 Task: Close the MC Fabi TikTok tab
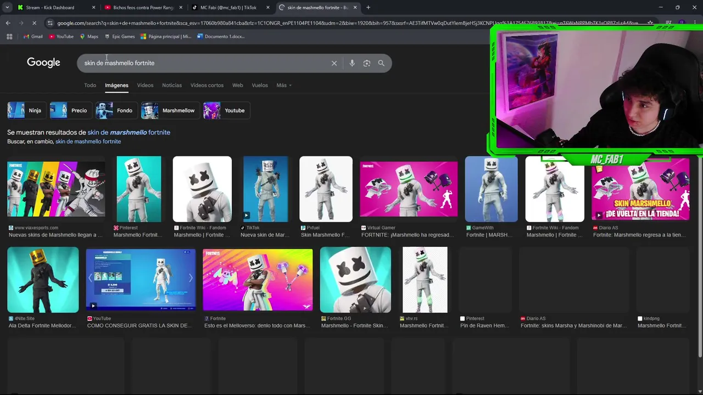point(268,8)
